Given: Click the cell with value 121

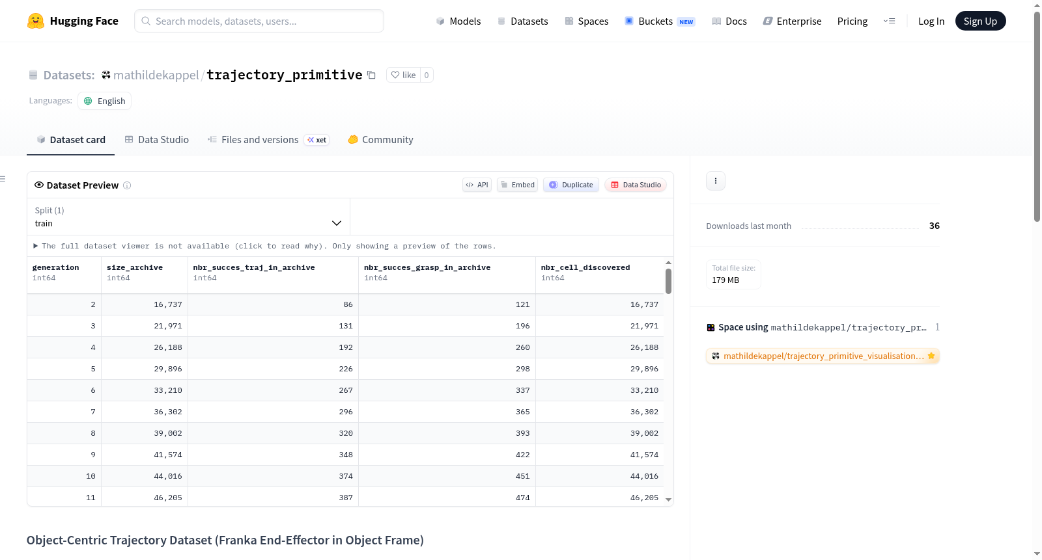Looking at the screenshot, I should coord(447,304).
